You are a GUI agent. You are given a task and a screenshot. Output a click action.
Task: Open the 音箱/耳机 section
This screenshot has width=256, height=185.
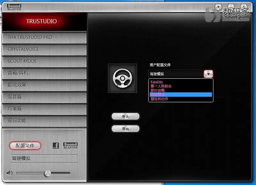(44, 73)
